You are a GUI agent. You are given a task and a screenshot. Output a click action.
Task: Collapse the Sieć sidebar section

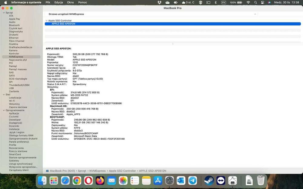pos(4,95)
